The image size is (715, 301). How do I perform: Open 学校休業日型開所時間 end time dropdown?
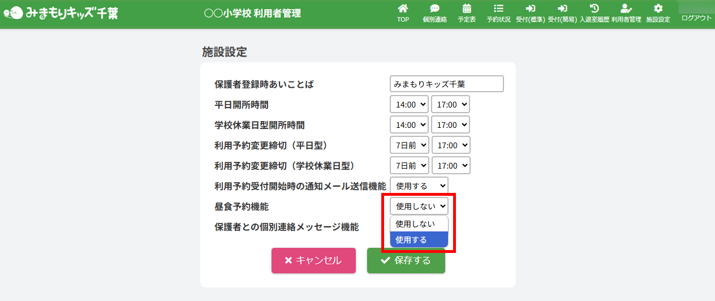coord(450,125)
